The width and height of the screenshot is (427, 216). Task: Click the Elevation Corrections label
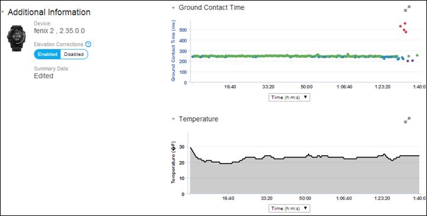[59, 44]
